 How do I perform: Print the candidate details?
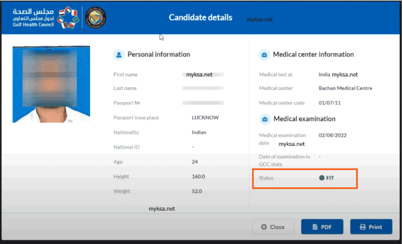pos(371,227)
